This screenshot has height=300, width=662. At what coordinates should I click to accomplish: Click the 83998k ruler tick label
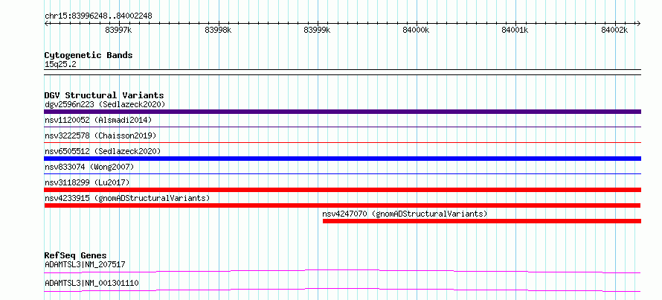click(x=218, y=31)
